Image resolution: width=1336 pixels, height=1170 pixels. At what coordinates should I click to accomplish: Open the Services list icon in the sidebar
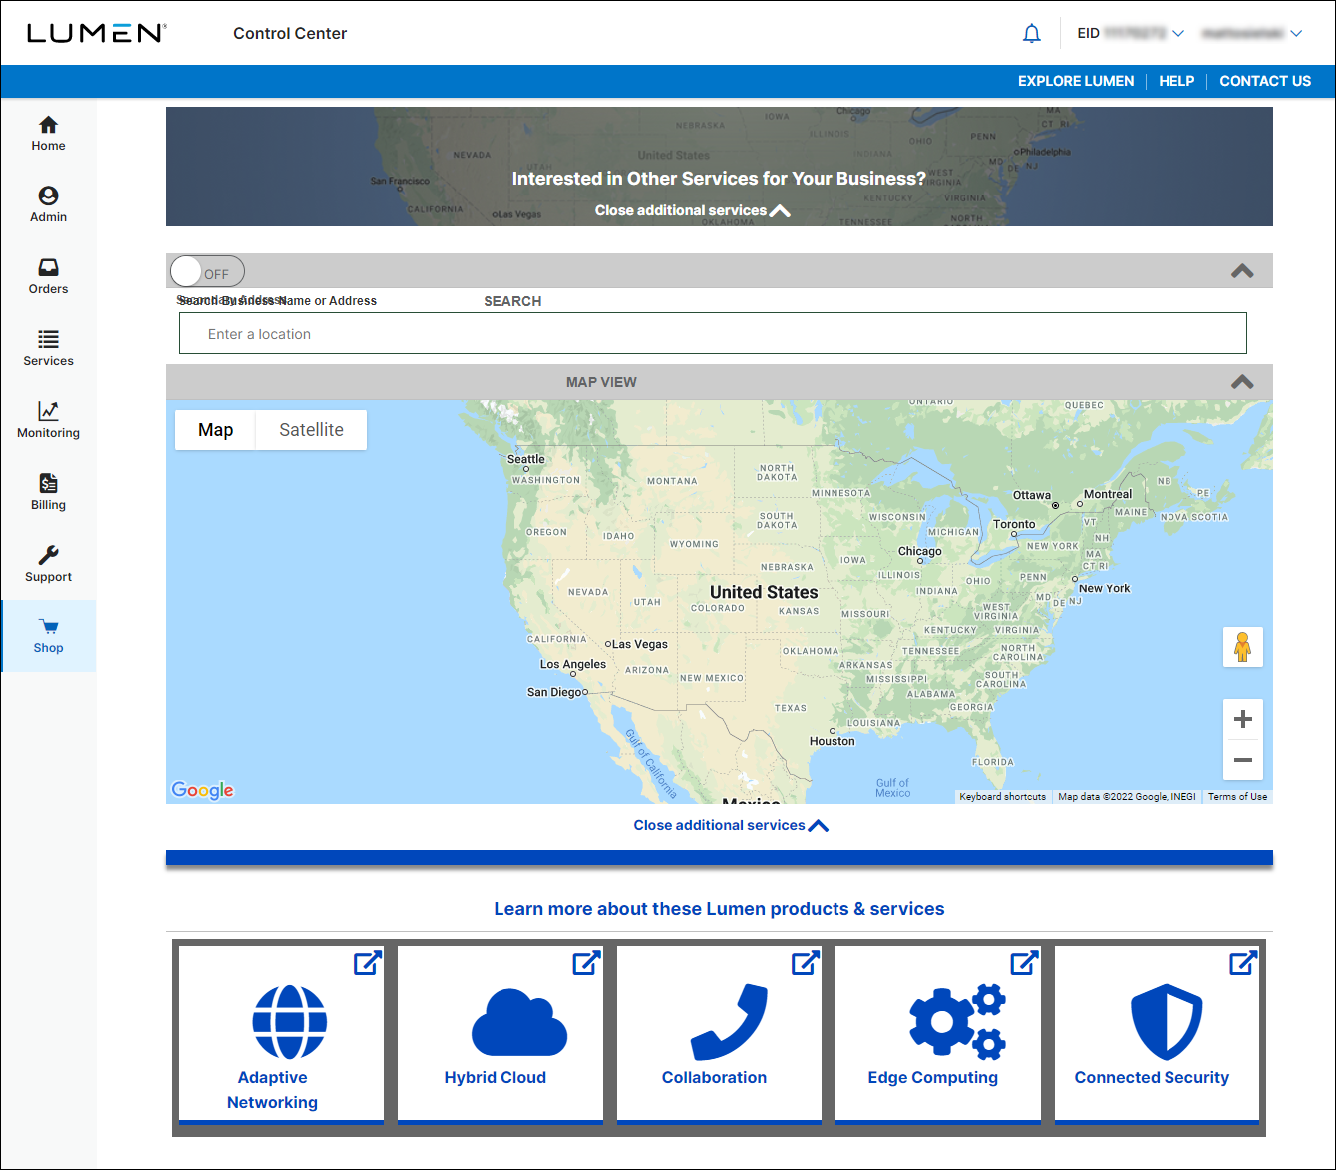(x=48, y=339)
